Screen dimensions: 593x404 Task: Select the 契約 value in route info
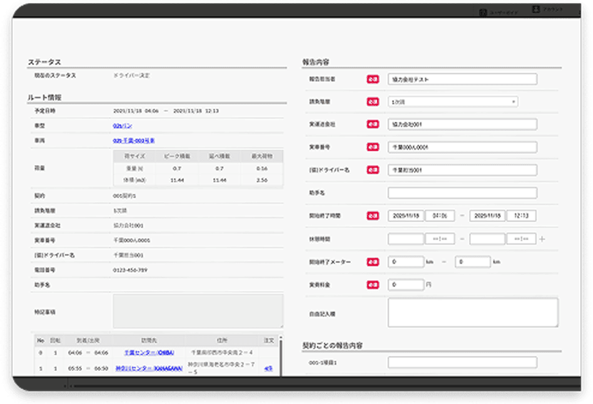click(124, 196)
